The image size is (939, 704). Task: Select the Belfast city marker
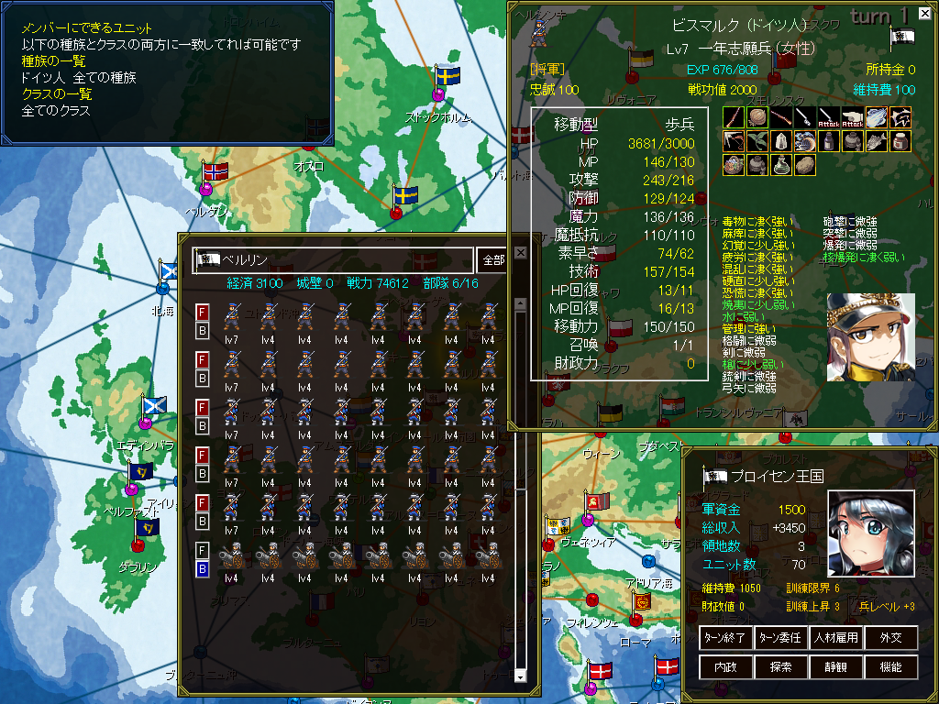[x=132, y=489]
